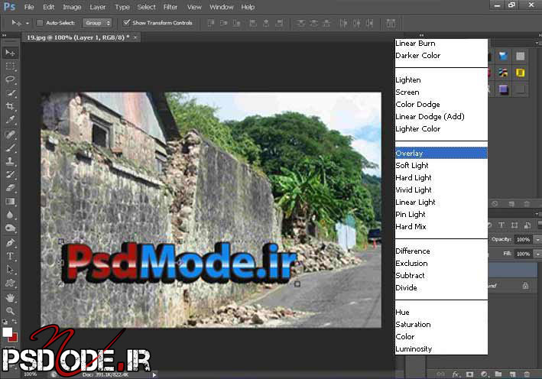Close the 19.jpg document tab
Screen dimensions: 542x379
(135, 37)
